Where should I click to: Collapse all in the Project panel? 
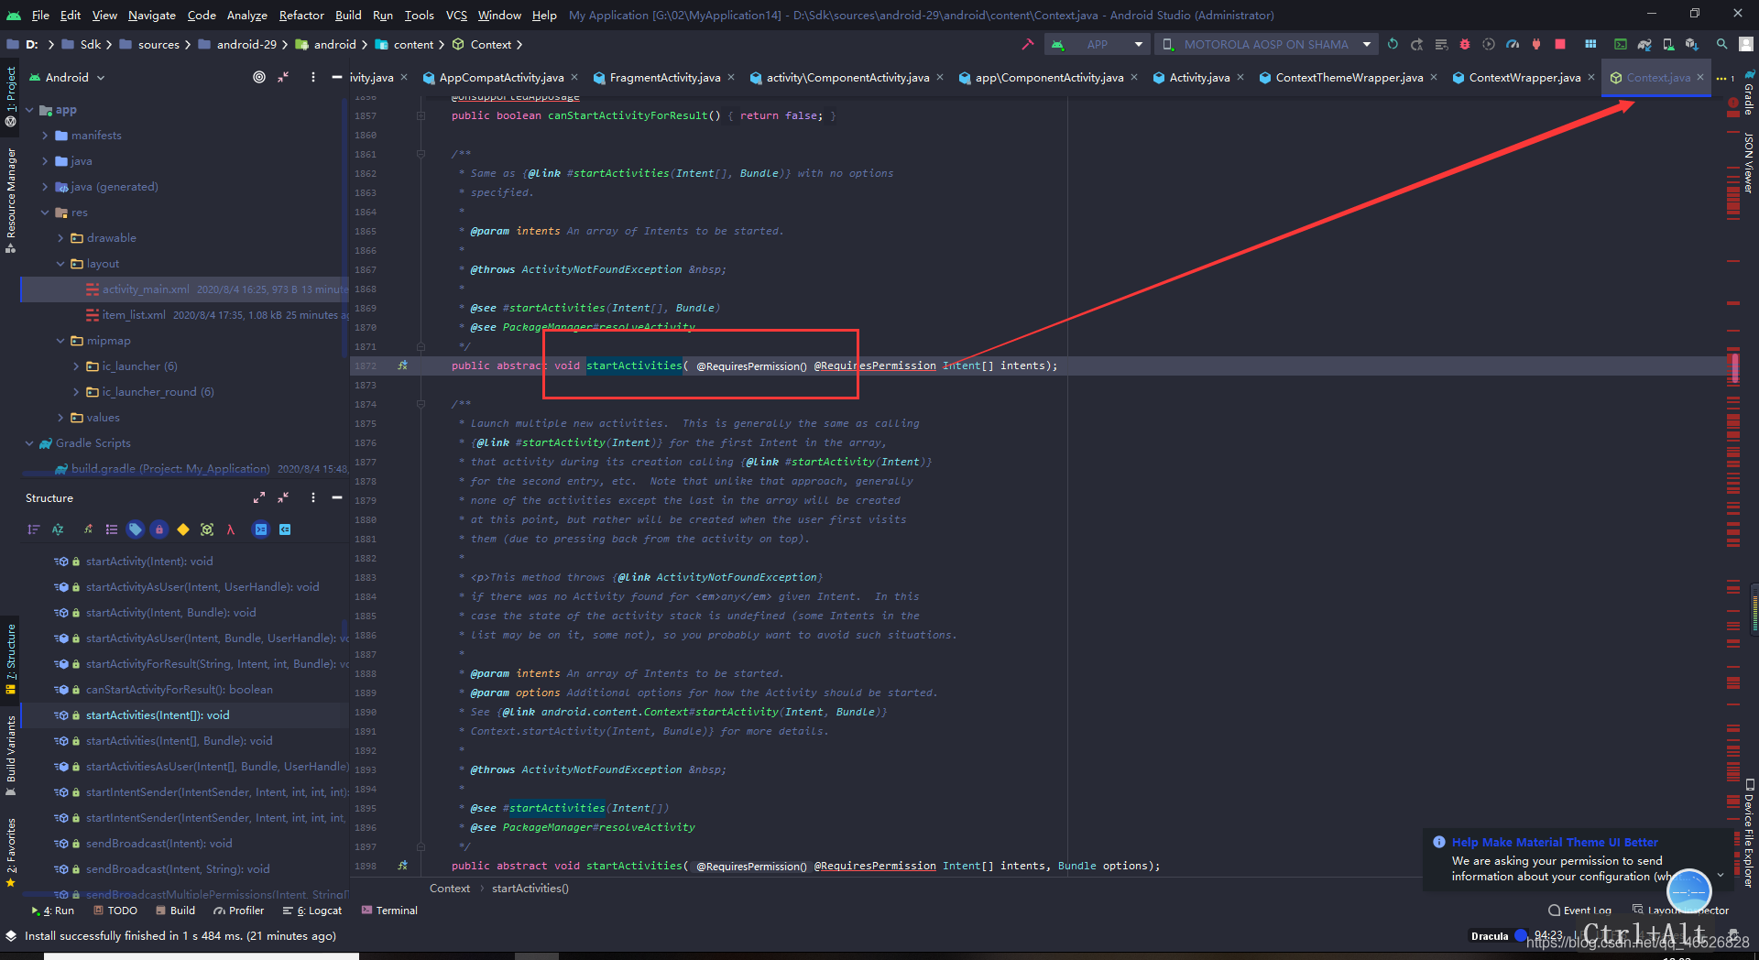[x=283, y=77]
